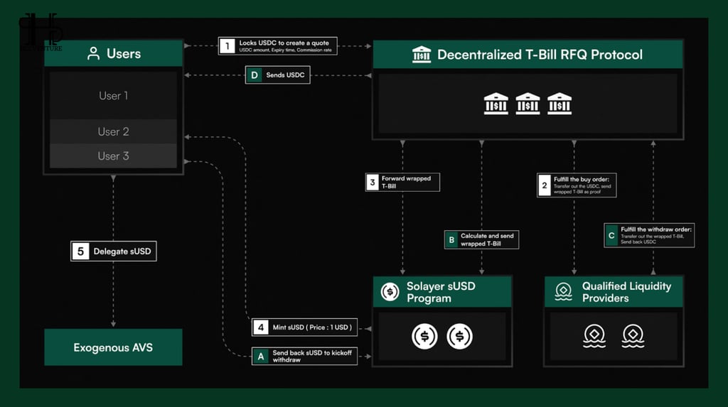Click the Fulfill the buy order label
Screen dimensions: 728x407
582,180
